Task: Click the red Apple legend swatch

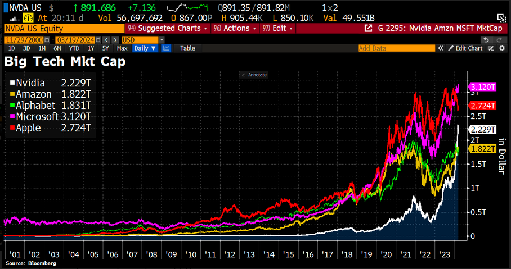Action: tap(13, 128)
